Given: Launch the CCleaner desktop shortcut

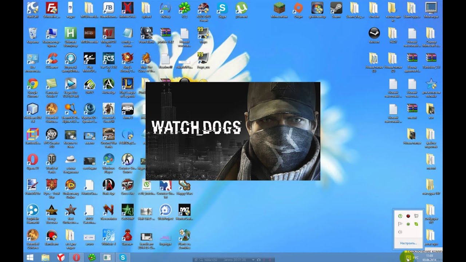Looking at the screenshot, I should pos(52,60).
